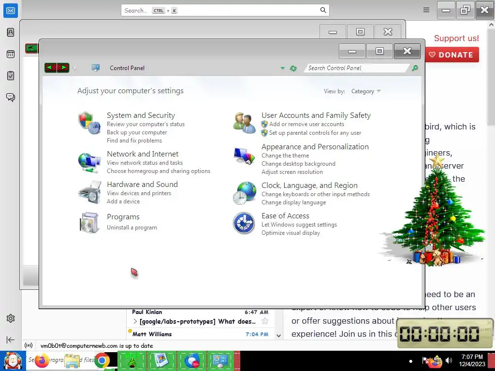Refresh the Control Panel view
The height and width of the screenshot is (371, 495).
(x=293, y=68)
